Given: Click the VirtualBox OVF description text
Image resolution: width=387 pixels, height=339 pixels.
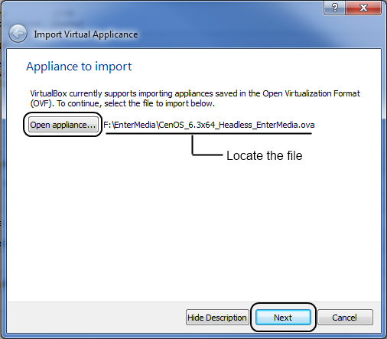Looking at the screenshot, I should 195,99.
